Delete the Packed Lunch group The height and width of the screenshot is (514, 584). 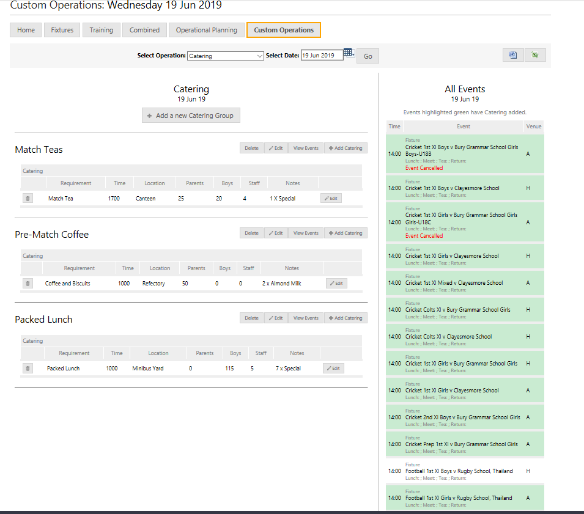pyautogui.click(x=251, y=318)
